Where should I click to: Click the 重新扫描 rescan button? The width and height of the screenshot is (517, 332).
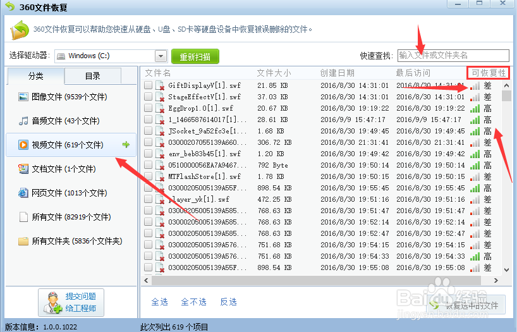coord(195,56)
